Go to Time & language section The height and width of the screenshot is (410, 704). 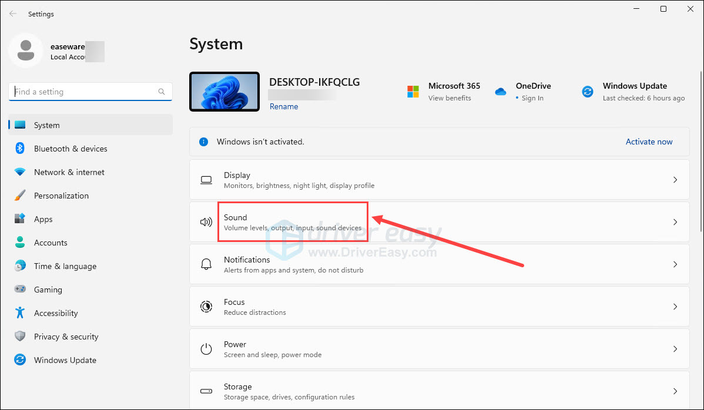(65, 266)
